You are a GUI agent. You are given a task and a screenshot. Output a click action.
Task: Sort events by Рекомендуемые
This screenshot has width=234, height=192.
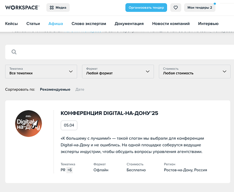click(x=55, y=89)
